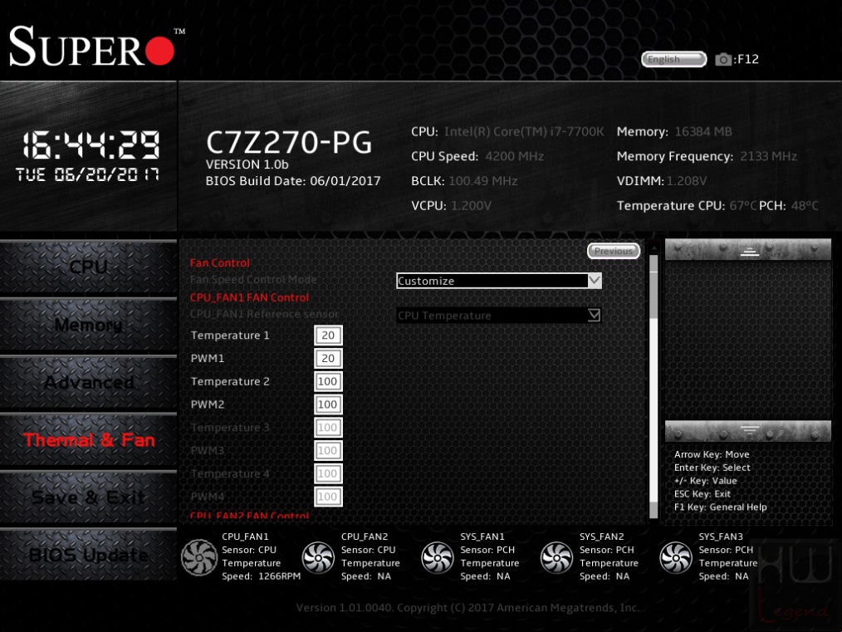Click the PWM4 value field
The height and width of the screenshot is (632, 842).
coord(328,497)
